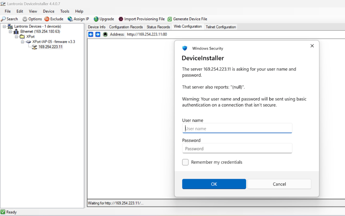Open the File menu

[x=8, y=11]
